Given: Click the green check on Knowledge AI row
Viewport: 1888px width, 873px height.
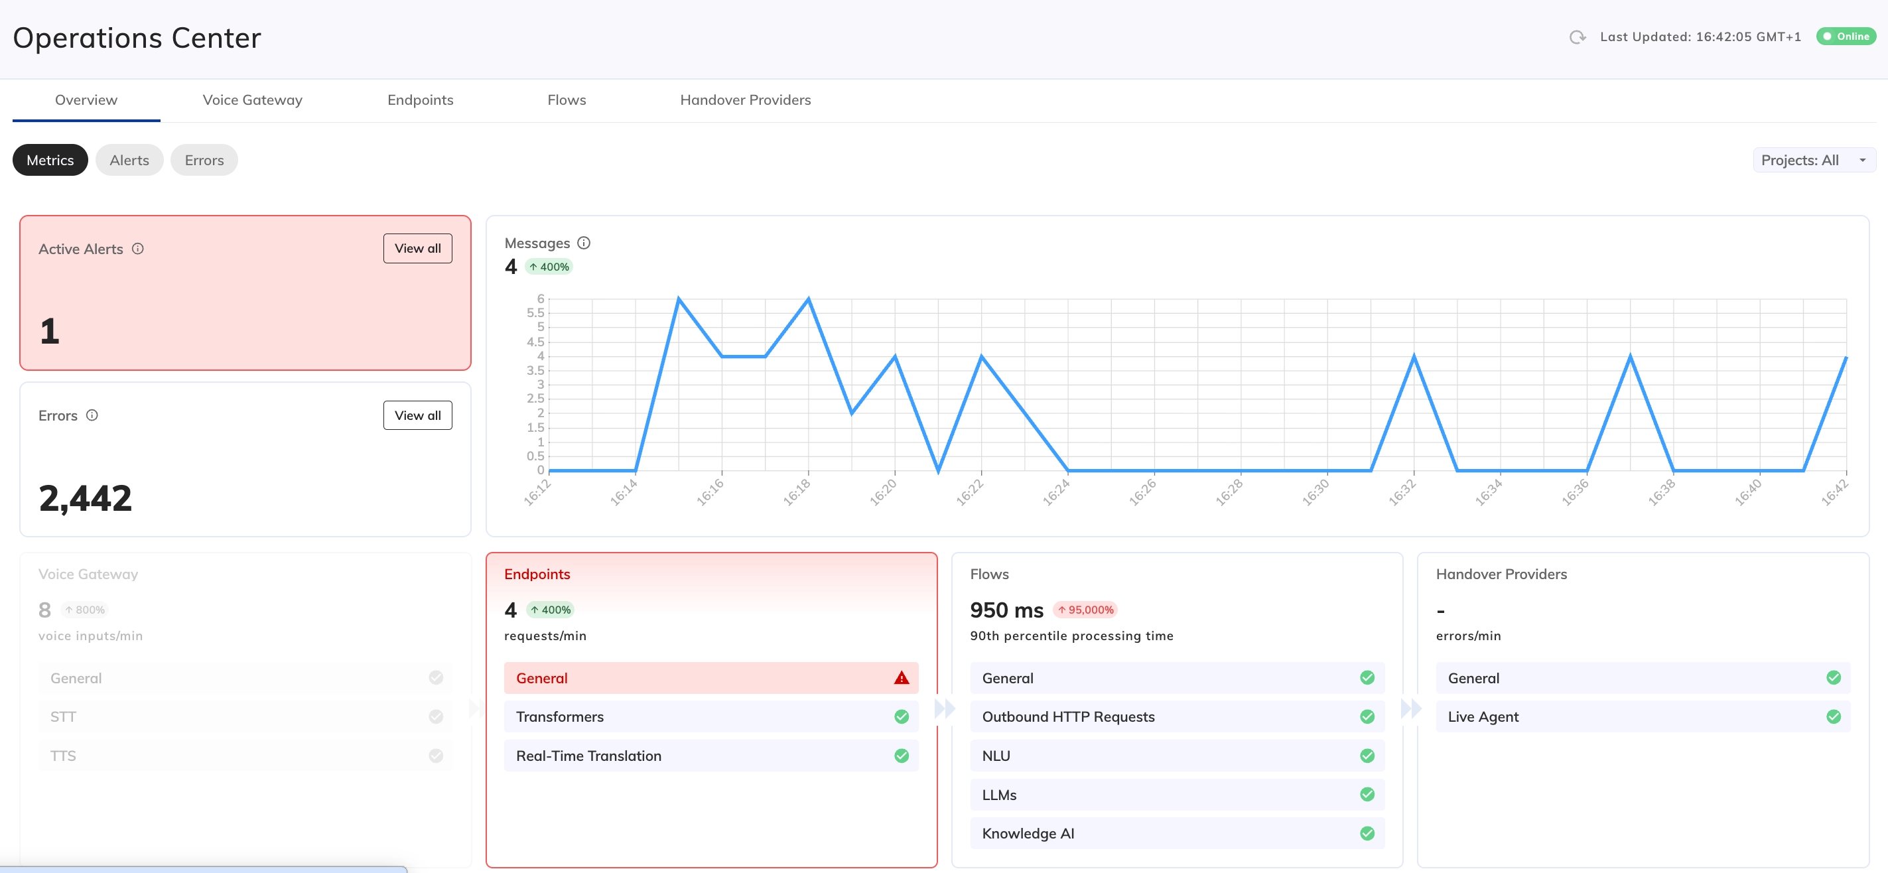Looking at the screenshot, I should point(1367,833).
